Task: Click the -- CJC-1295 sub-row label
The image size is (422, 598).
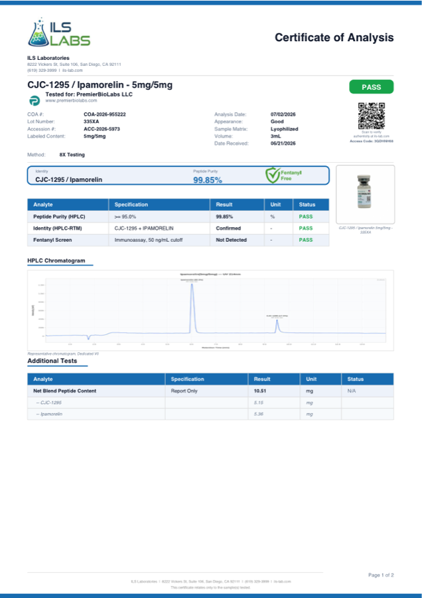Action: coord(48,403)
